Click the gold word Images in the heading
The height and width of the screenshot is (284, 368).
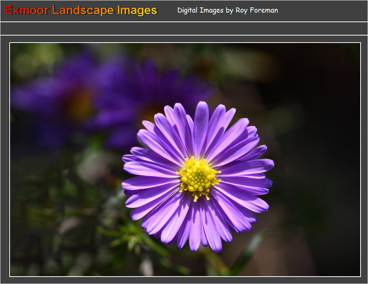pos(137,10)
